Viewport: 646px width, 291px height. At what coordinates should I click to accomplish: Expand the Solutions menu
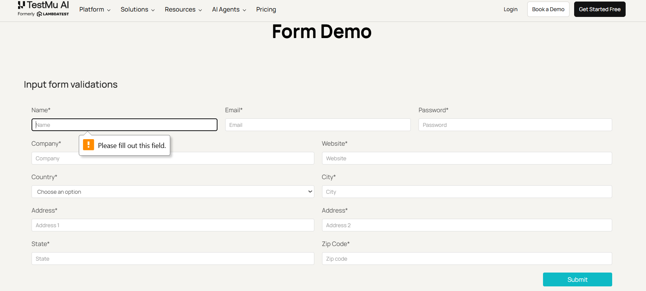click(x=137, y=10)
